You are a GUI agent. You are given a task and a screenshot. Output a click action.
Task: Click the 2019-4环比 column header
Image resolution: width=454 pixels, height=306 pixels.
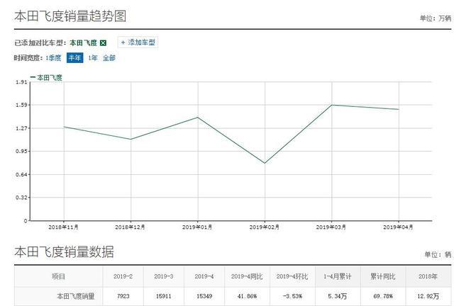coord(292,276)
